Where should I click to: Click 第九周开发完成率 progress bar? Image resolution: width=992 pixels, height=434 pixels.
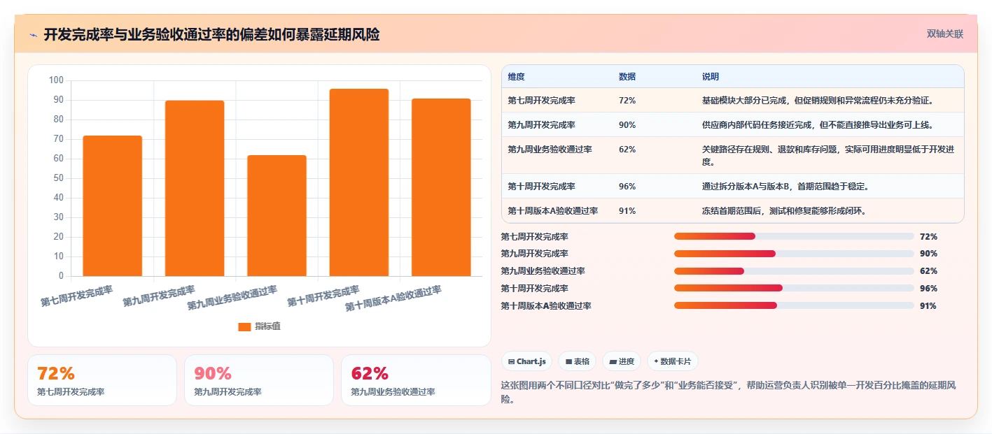coord(794,254)
